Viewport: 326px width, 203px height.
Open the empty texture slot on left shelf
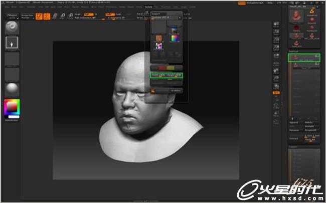[12, 74]
